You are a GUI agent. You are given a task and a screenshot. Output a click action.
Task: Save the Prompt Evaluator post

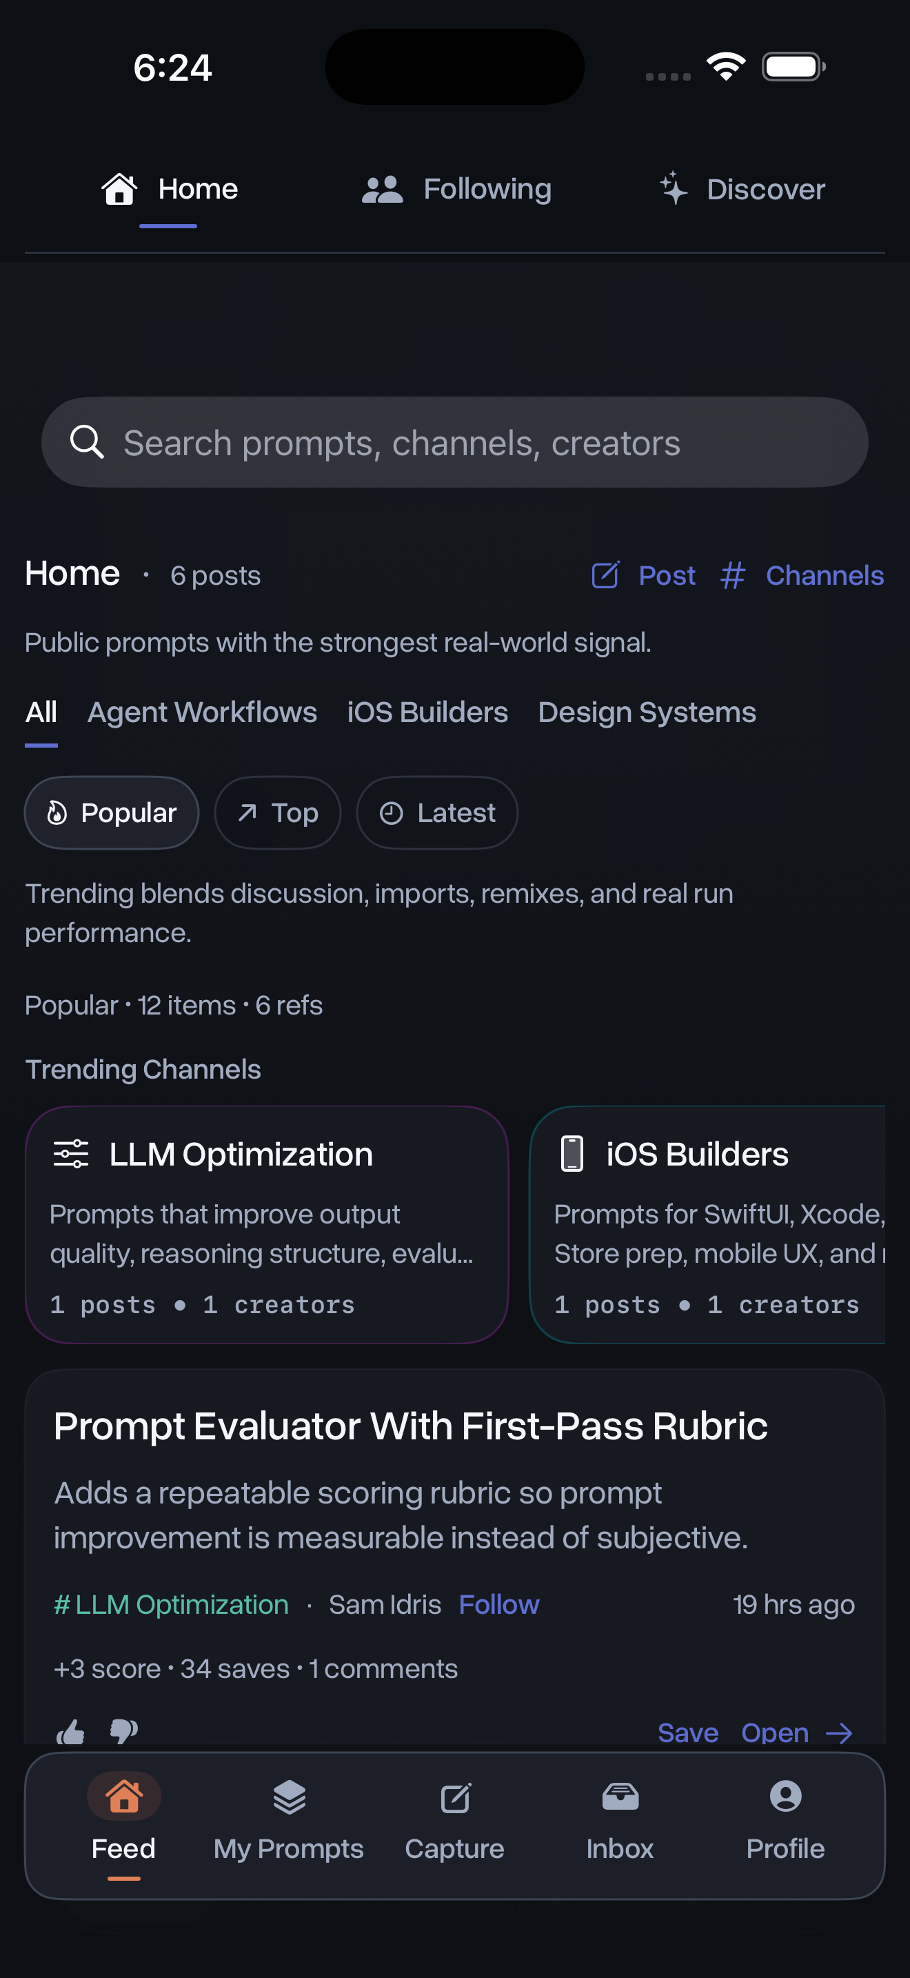pyautogui.click(x=687, y=1732)
